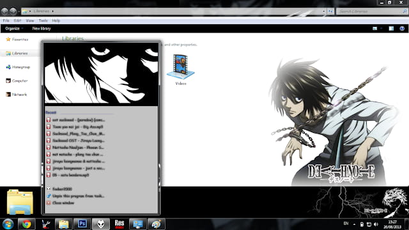This screenshot has height=230, width=409.
Task: Click the blue Help question icon
Action: (x=402, y=28)
